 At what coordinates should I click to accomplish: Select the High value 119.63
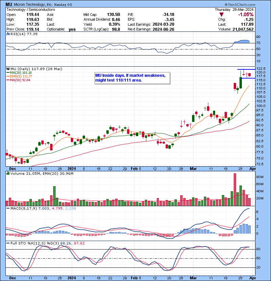pos(33,19)
